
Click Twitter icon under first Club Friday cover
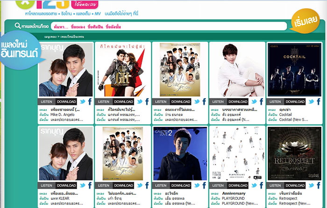(x=197, y=102)
